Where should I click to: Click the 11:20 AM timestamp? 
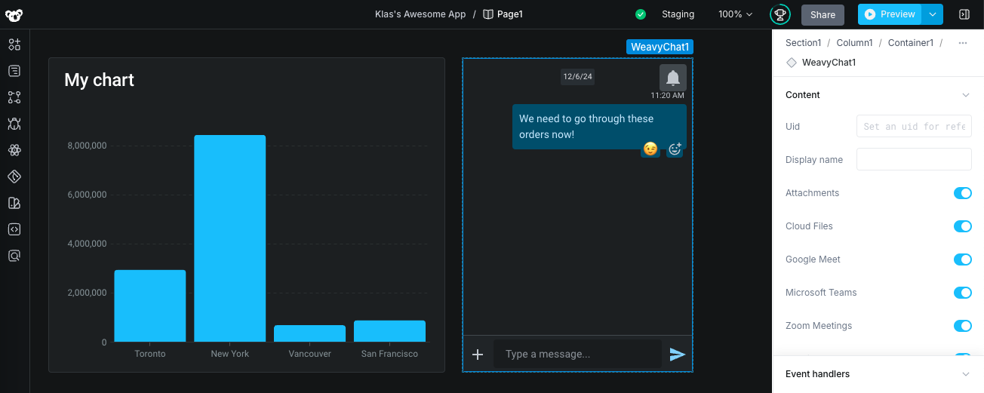[x=668, y=96]
